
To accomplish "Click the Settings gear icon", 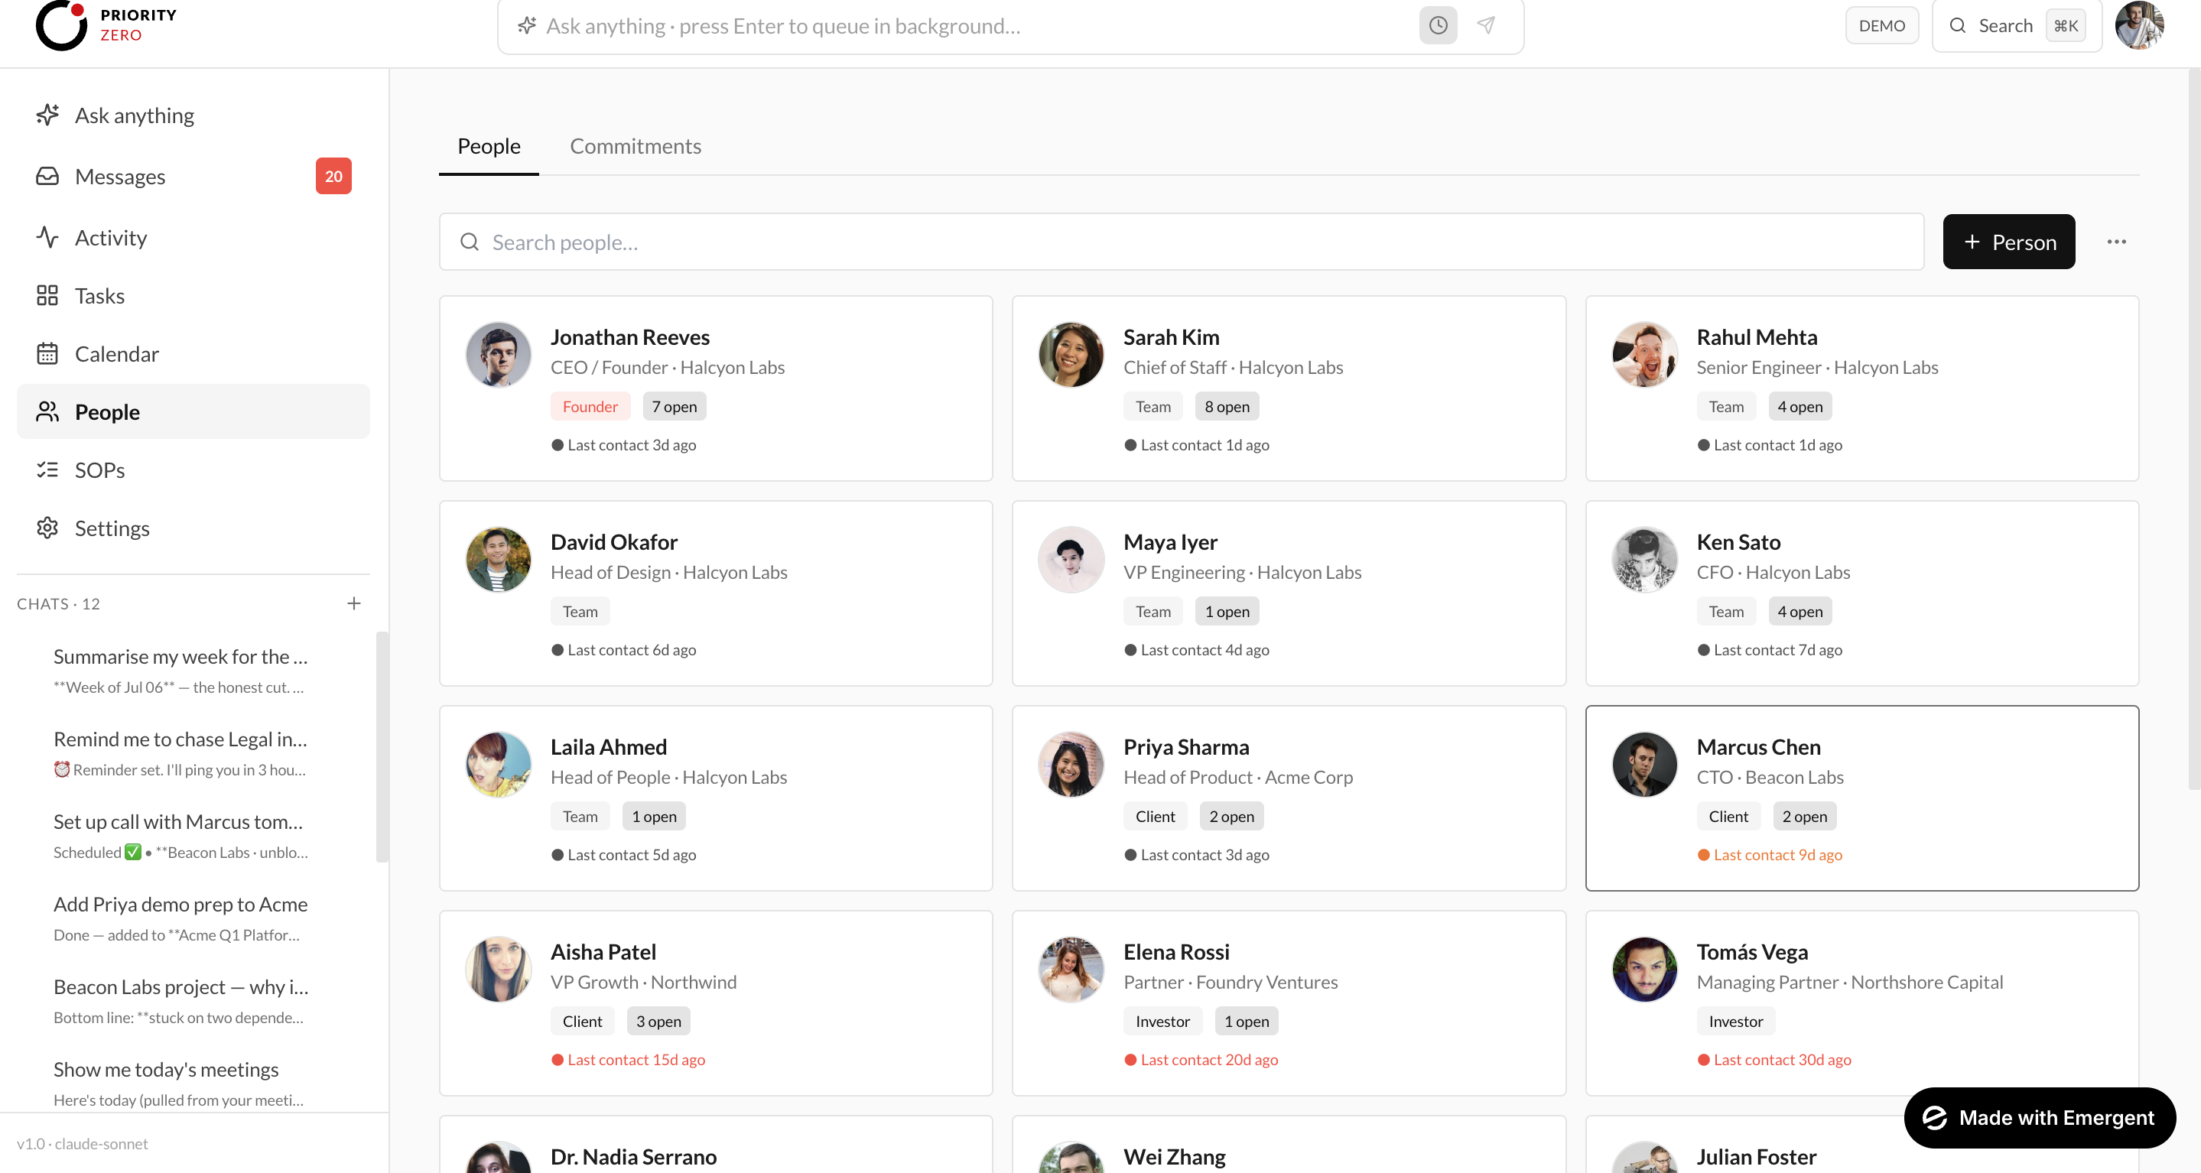I will (48, 528).
